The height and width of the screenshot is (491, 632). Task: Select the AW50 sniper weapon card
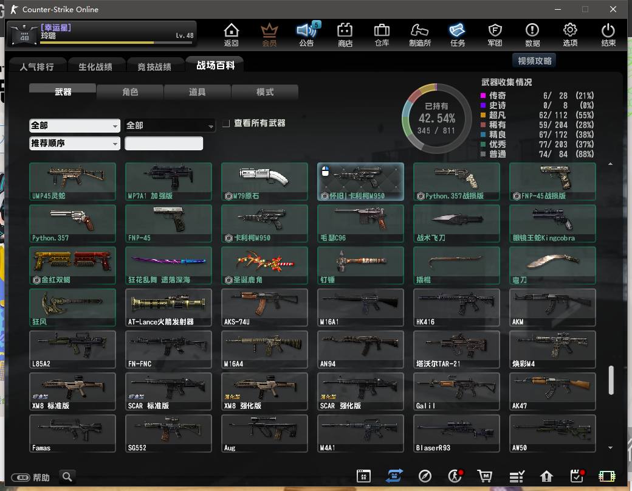552,433
